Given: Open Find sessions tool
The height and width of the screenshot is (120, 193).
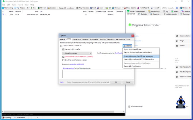Looking at the screenshot, I should [x=93, y=8].
